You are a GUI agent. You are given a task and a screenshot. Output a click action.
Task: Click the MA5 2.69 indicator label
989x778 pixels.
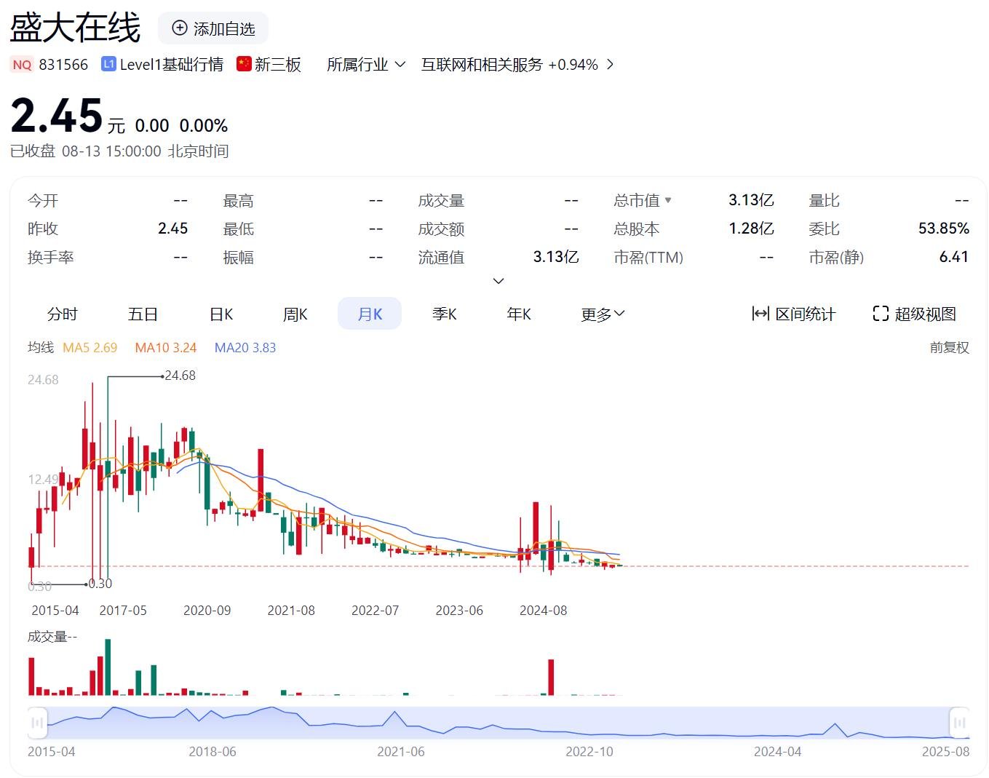pyautogui.click(x=90, y=348)
